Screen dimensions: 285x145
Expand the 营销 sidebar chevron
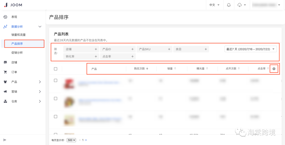tap(40, 92)
